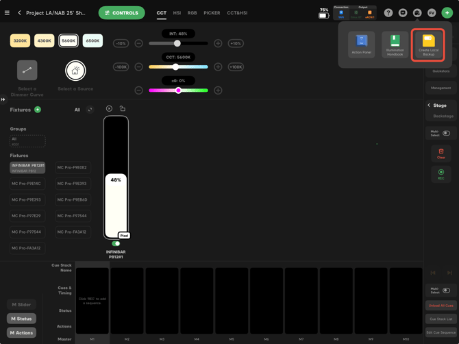Select the 4300K preset swatch
Viewport: 459px width, 344px height.
point(45,40)
